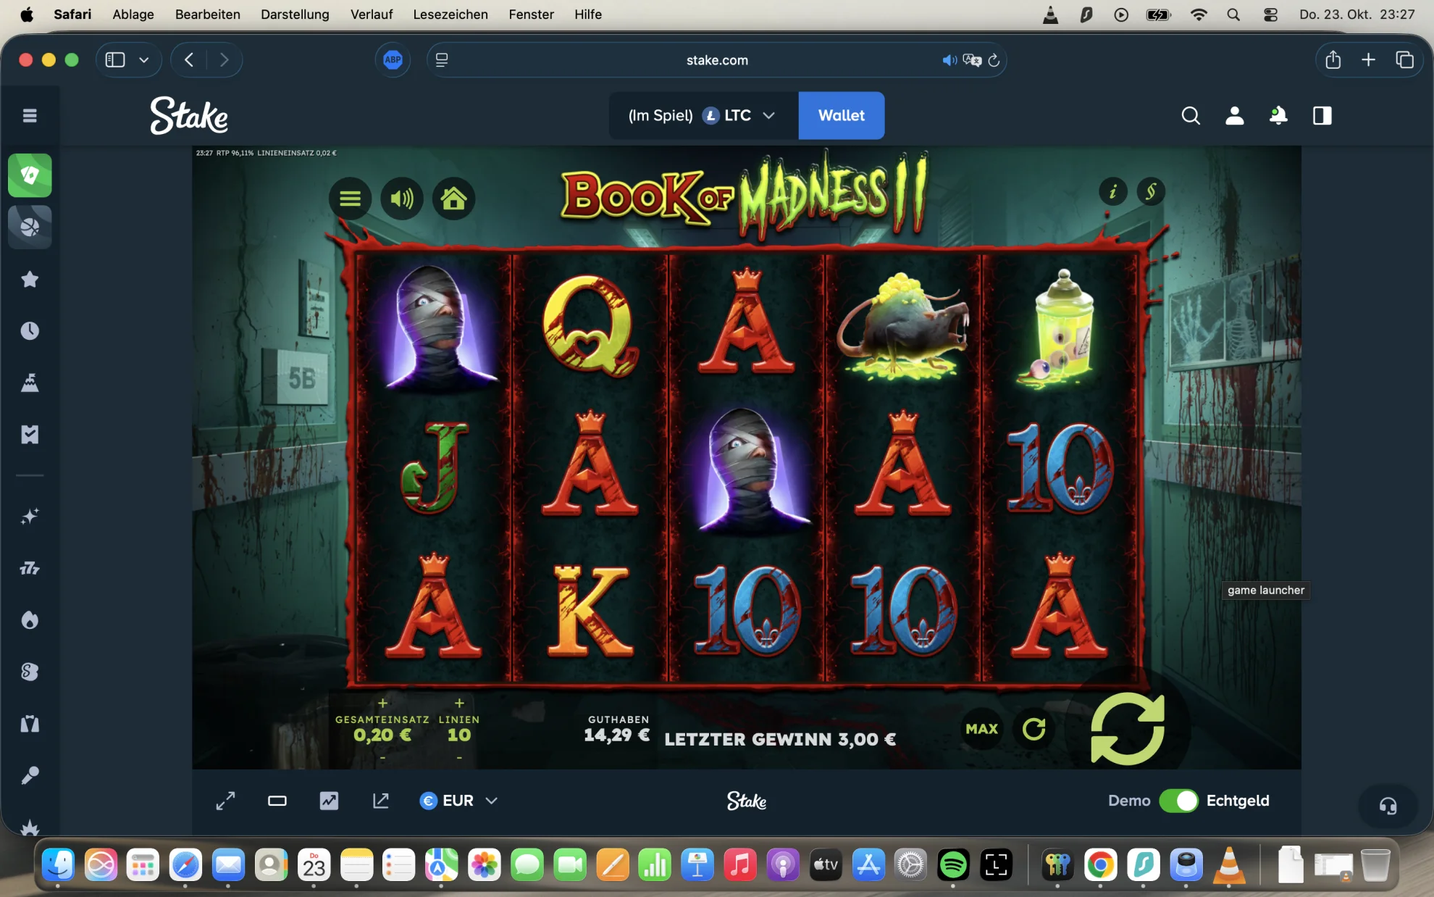Mute the game sound
The width and height of the screenshot is (1434, 897).
(402, 198)
